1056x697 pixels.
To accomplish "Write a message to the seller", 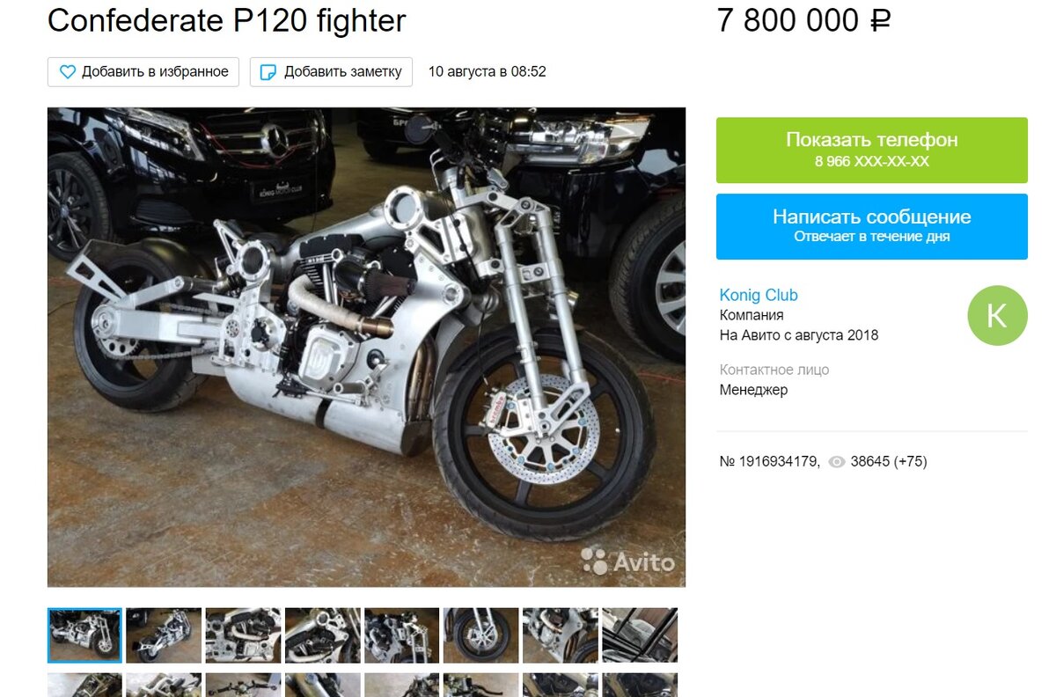I will pos(872,226).
